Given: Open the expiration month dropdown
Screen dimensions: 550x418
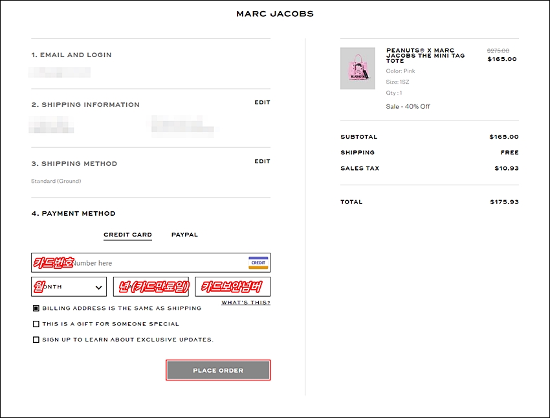Looking at the screenshot, I should 69,286.
